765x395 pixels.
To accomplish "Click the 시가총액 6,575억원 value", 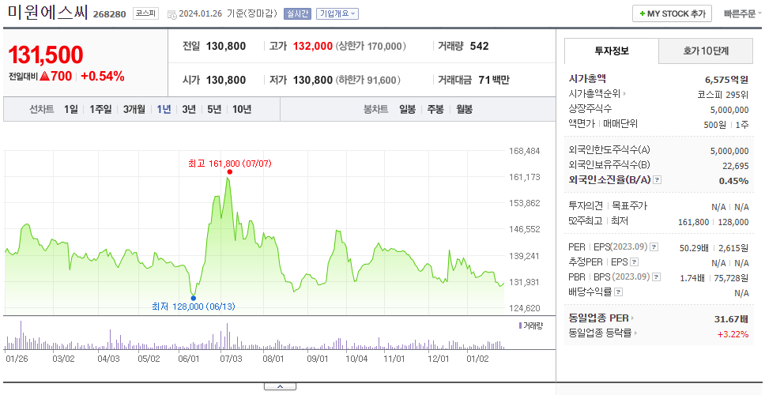I will tap(726, 80).
